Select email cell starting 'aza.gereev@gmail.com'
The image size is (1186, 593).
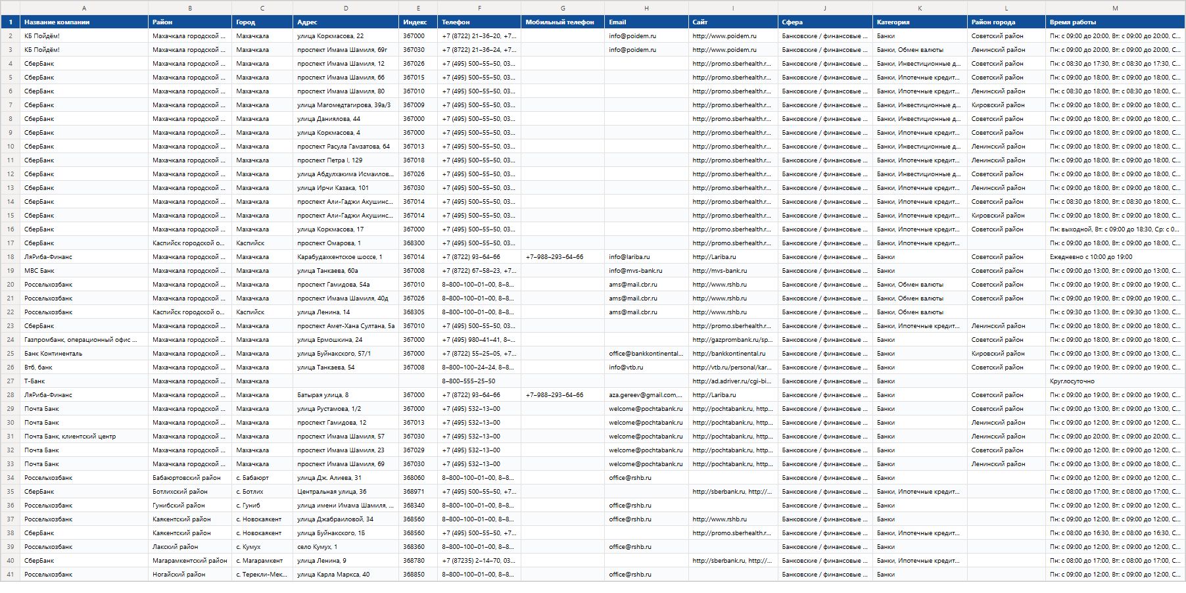pyautogui.click(x=646, y=395)
